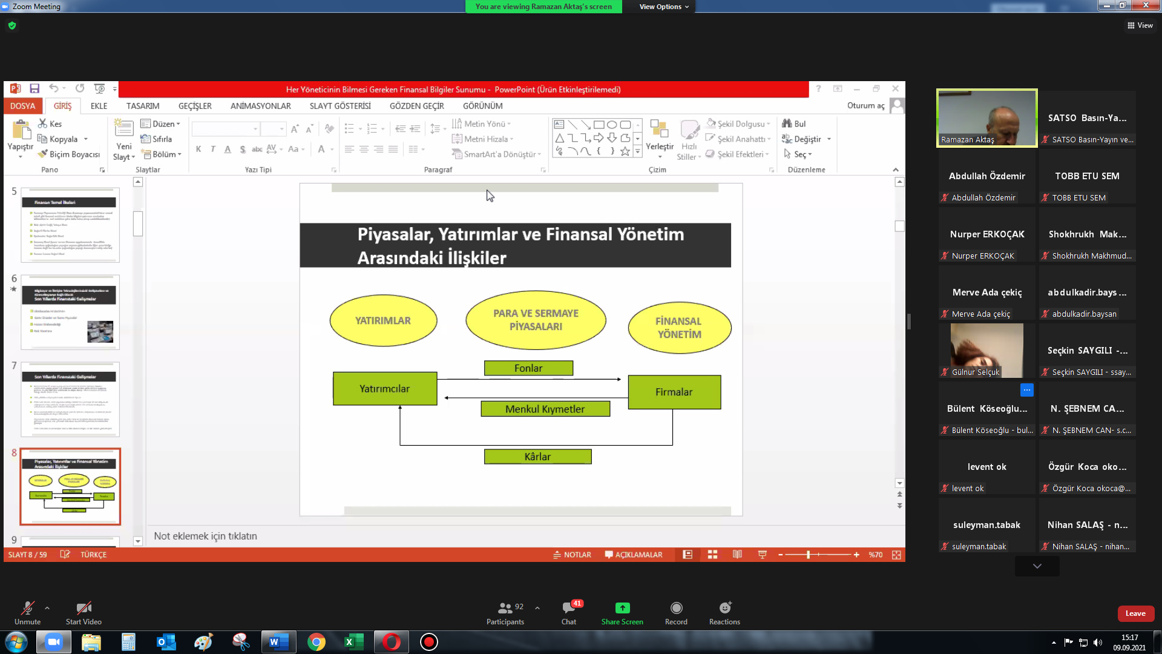Select slide 6 thumbnail

click(x=70, y=312)
